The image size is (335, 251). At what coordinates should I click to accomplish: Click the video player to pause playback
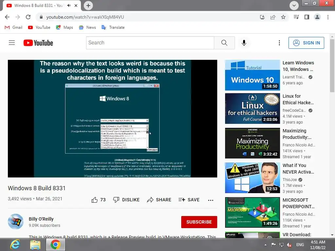(x=113, y=118)
